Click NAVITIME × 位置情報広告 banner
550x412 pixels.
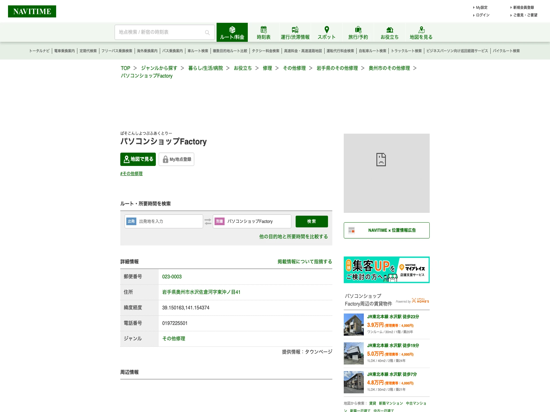pyautogui.click(x=387, y=230)
